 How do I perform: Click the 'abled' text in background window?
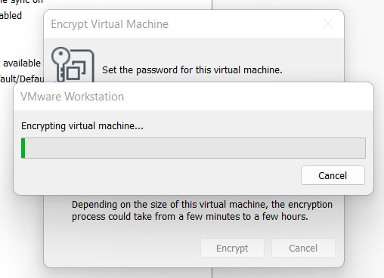[x=11, y=16]
